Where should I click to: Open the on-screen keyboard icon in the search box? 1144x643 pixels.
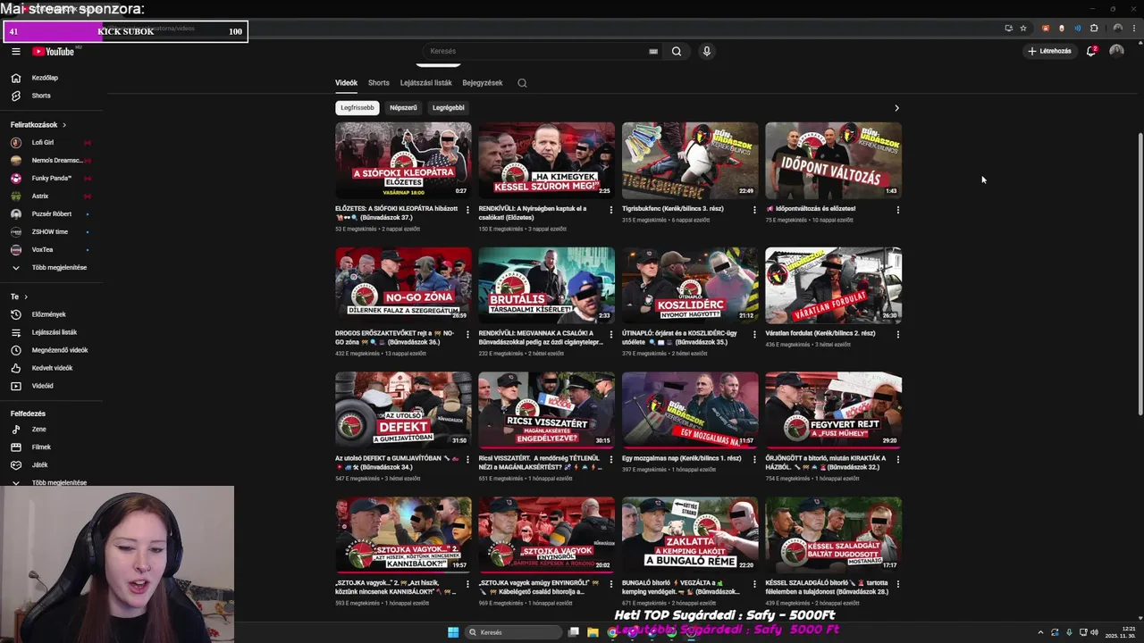[x=653, y=52]
